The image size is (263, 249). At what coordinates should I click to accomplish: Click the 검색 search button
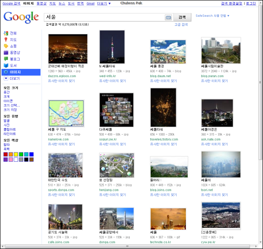tap(182, 17)
